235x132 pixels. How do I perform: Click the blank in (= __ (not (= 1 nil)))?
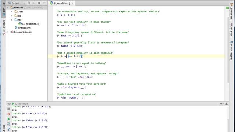(62, 67)
